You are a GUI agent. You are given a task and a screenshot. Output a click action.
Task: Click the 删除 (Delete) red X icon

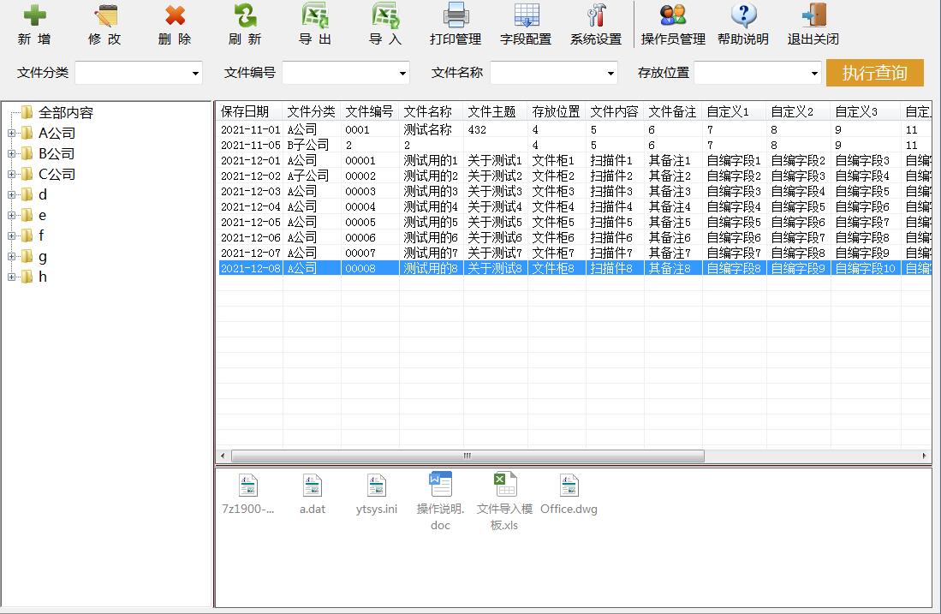point(175,17)
